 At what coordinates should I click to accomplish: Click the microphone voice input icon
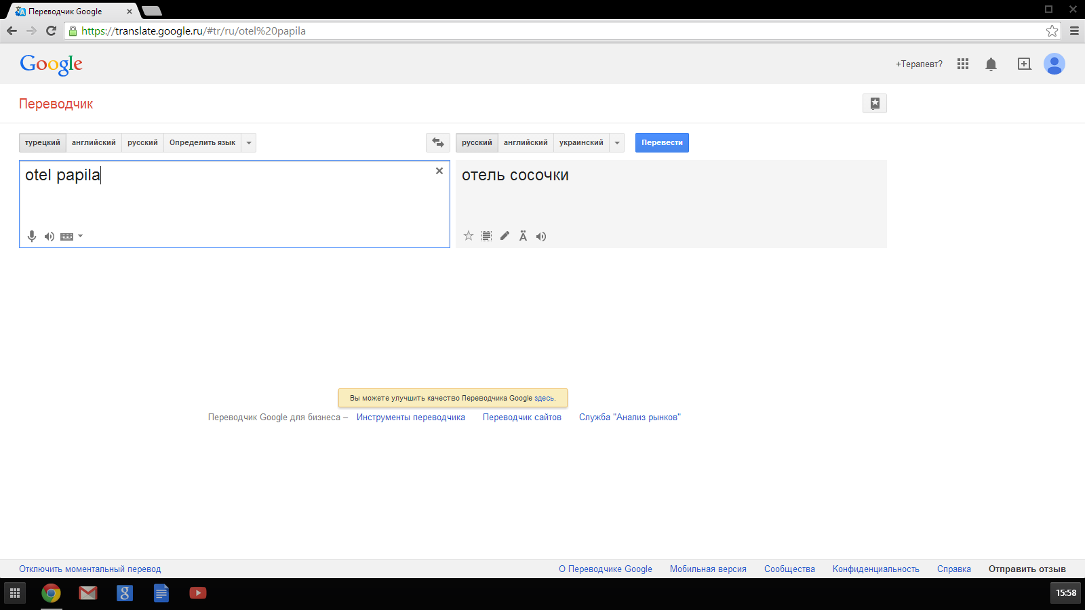tap(32, 237)
